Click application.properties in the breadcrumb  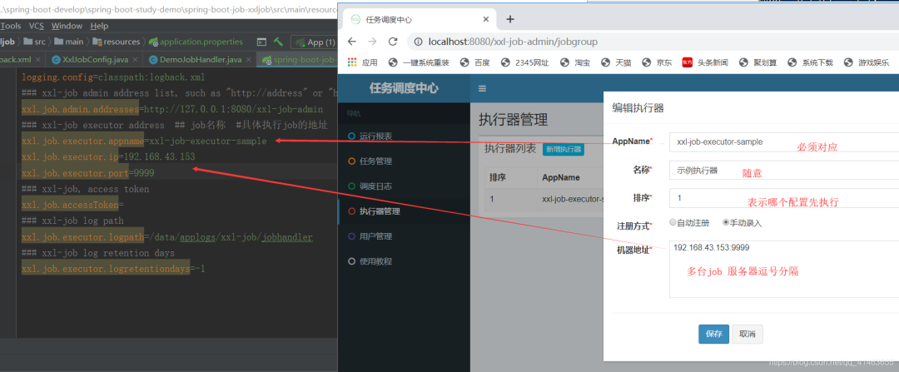tap(196, 42)
